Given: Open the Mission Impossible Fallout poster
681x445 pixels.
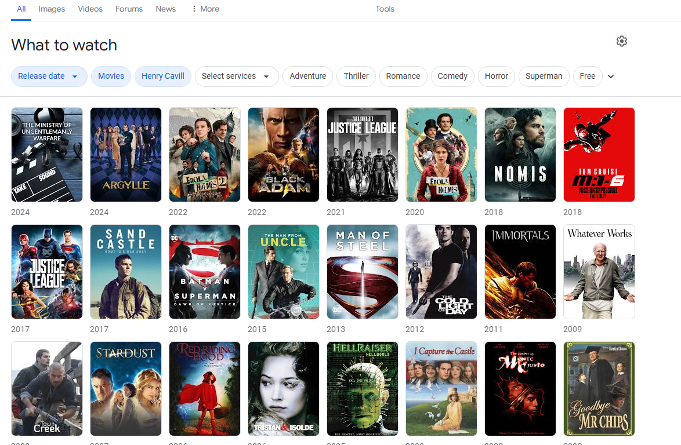Looking at the screenshot, I should pos(599,155).
